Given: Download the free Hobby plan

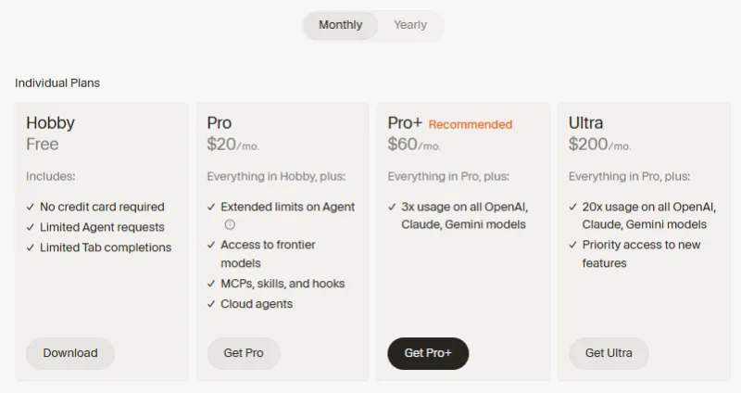Looking at the screenshot, I should (x=70, y=353).
